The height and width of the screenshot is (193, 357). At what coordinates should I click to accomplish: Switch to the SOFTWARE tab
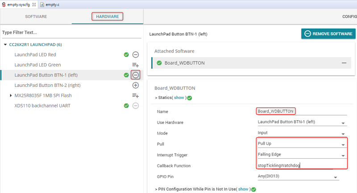point(36,16)
